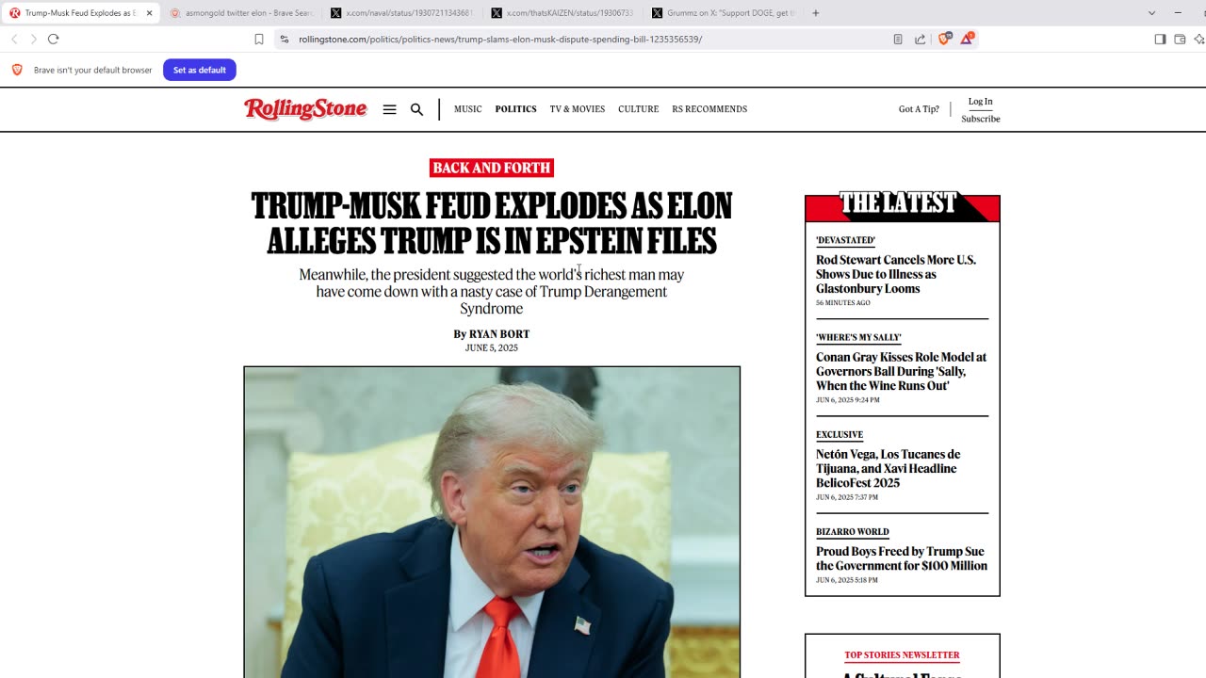
Task: Open the Rolling Stone search magnifier
Action: point(416,109)
